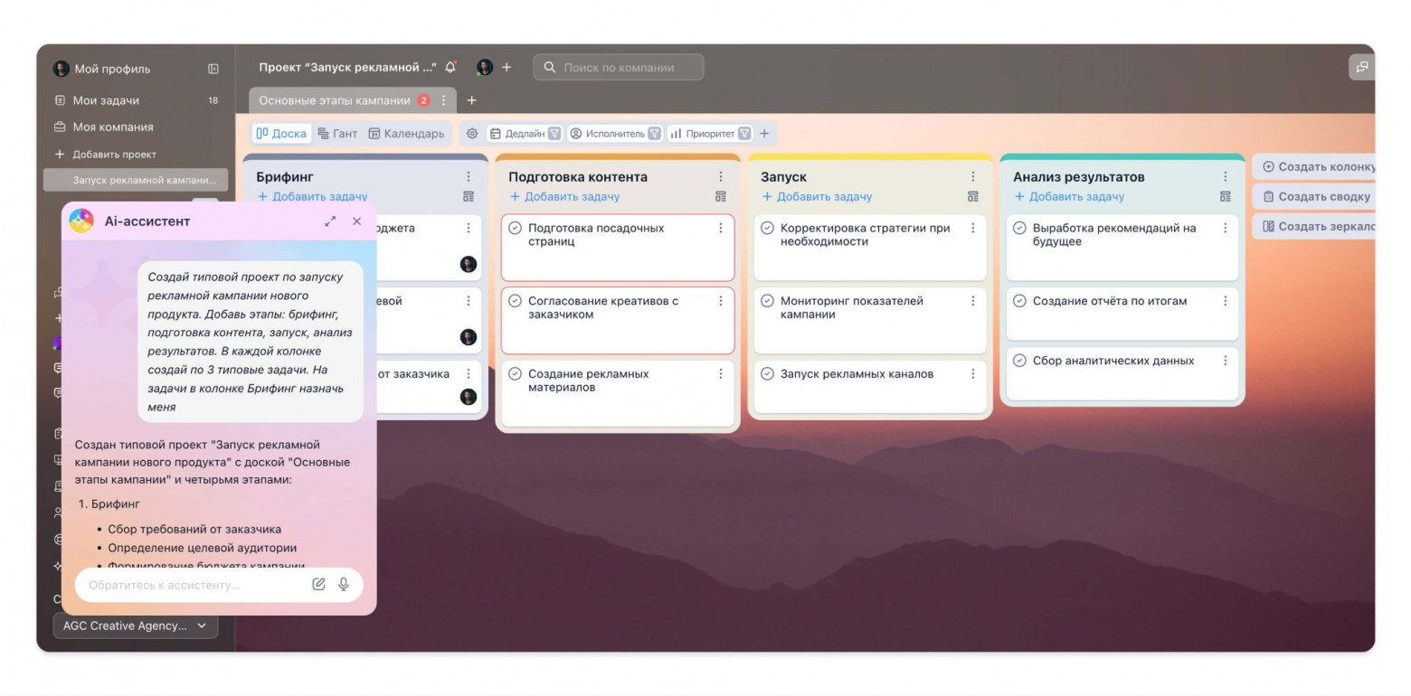Open Брифинг column layout icon
The width and height of the screenshot is (1411, 696).
[x=469, y=196]
